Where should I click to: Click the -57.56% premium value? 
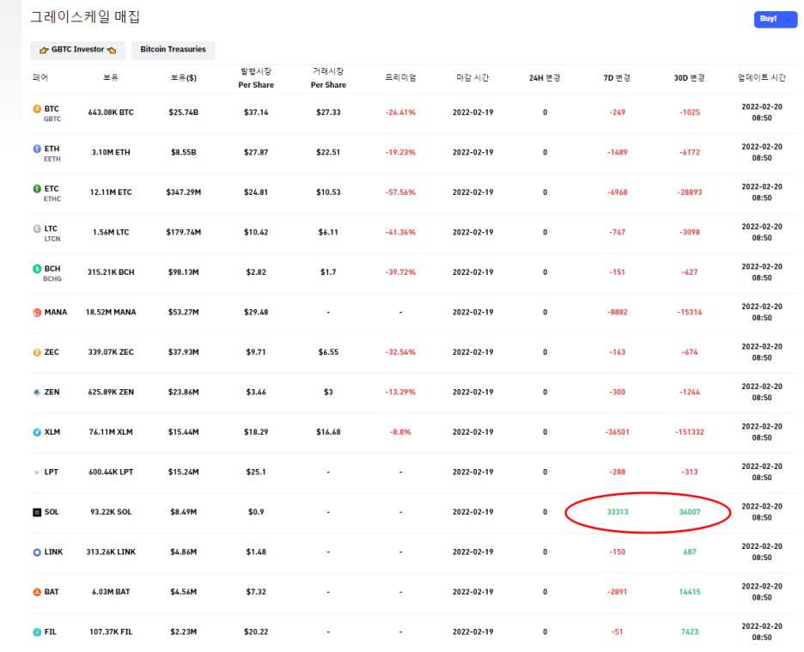coord(400,192)
